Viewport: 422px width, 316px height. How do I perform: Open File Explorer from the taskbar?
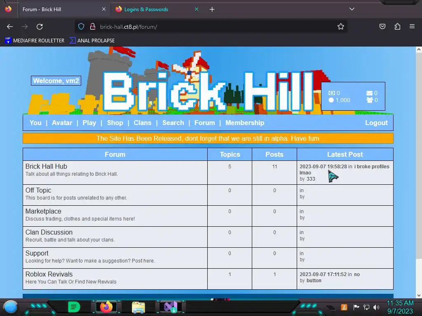point(138,307)
